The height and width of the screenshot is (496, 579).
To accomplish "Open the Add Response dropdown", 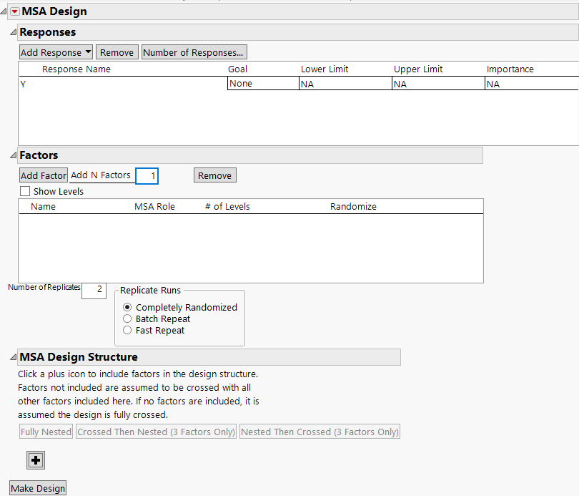I will tap(56, 52).
